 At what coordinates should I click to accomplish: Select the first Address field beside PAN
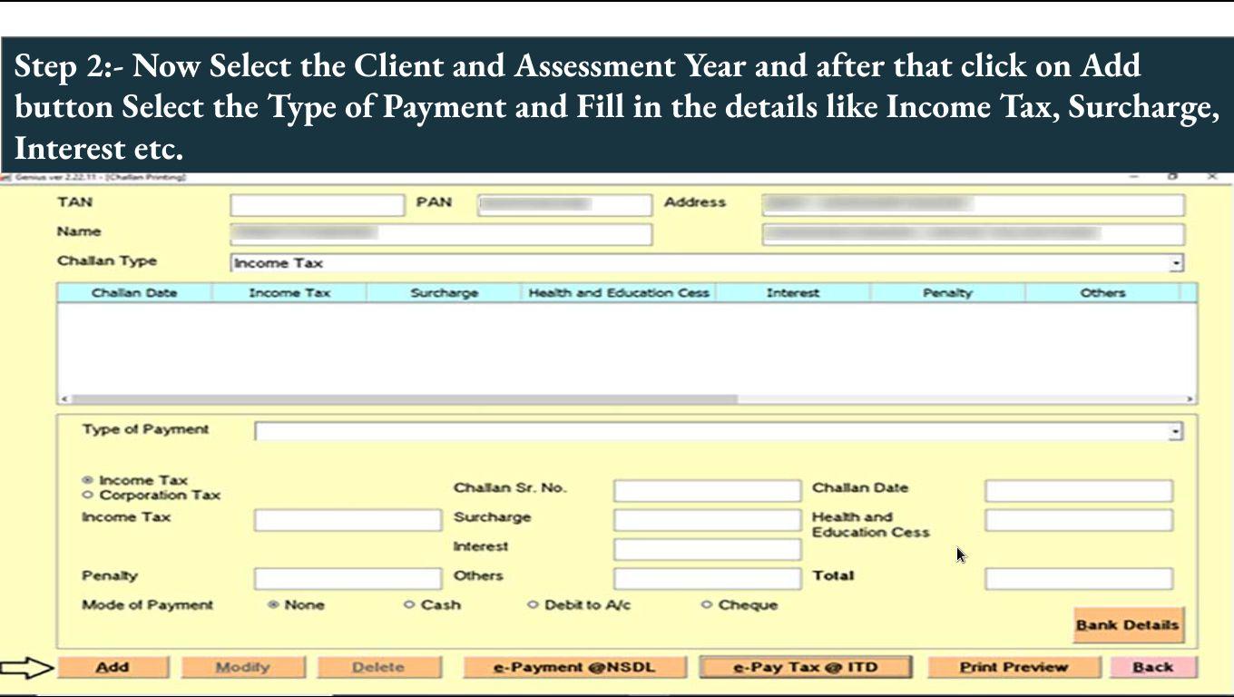click(973, 204)
